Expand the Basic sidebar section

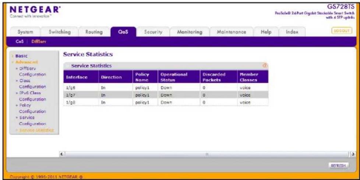pyautogui.click(x=21, y=56)
